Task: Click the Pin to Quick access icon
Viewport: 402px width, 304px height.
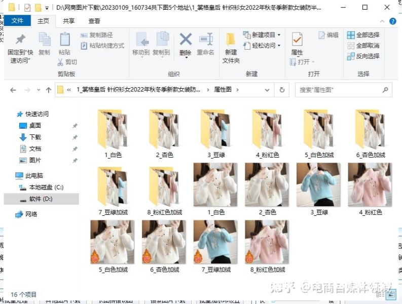Action: coord(20,40)
